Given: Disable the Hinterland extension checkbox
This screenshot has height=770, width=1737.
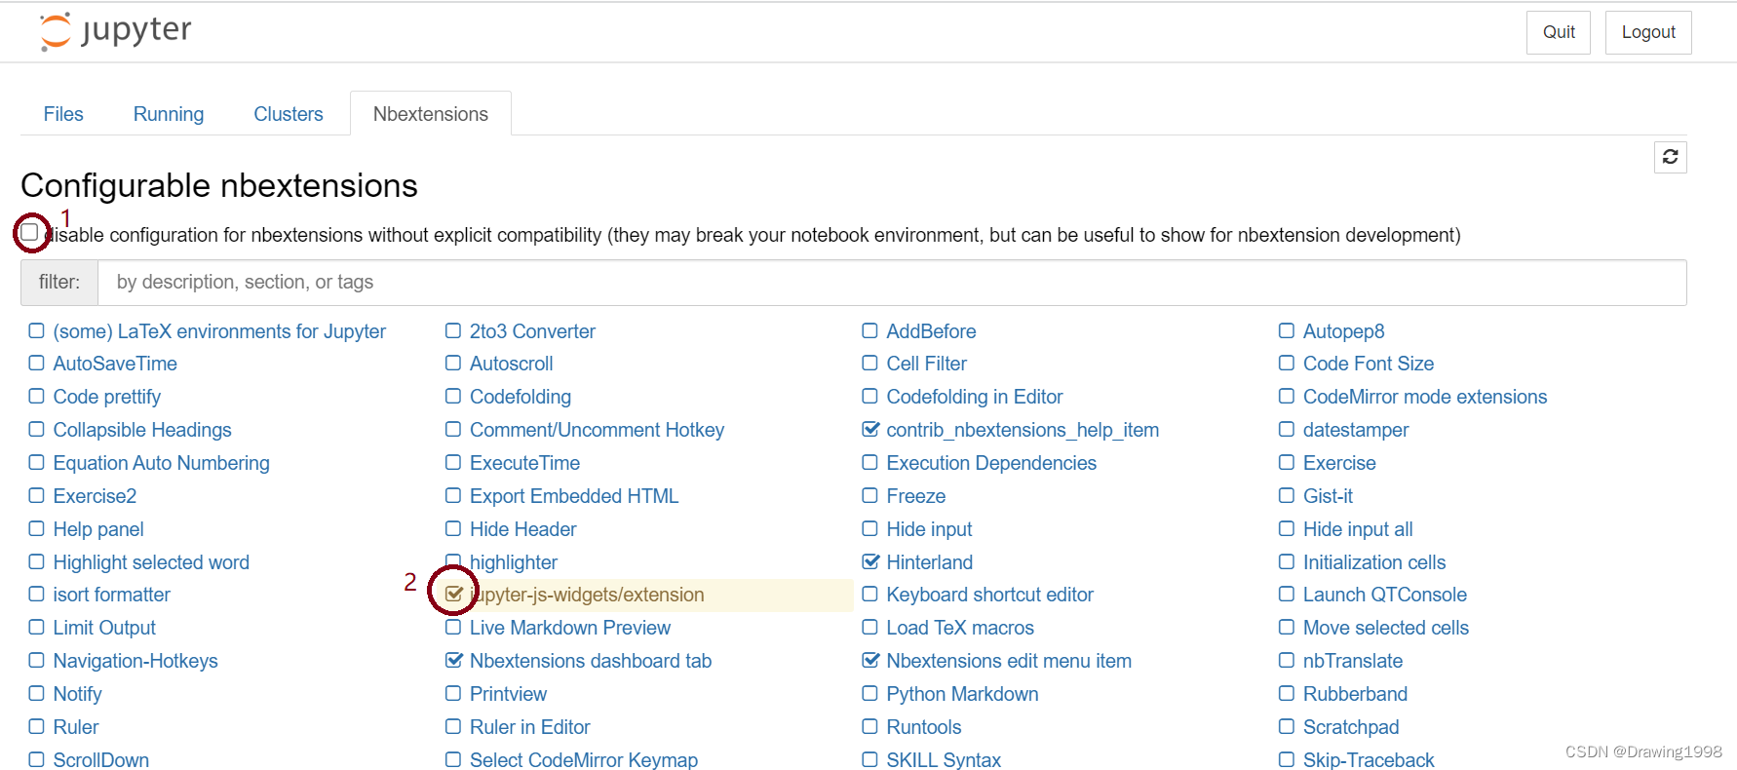Looking at the screenshot, I should pos(870,561).
